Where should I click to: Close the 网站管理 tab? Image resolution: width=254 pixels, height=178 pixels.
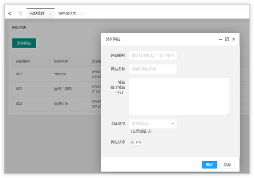[x=50, y=14]
